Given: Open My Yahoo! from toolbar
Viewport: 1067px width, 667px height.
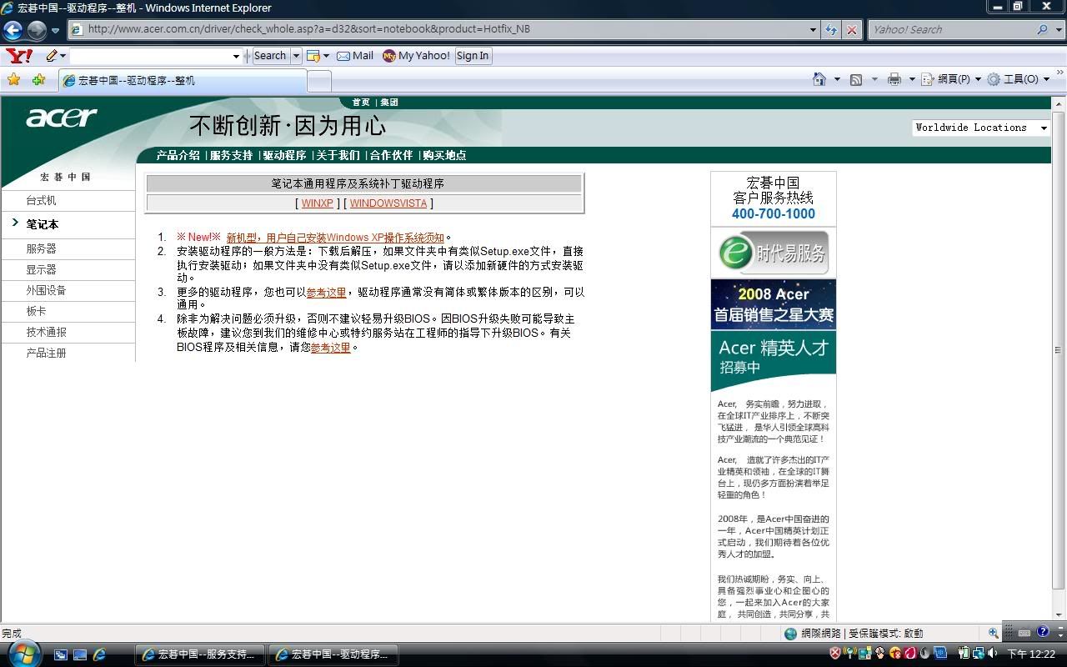Looking at the screenshot, I should point(416,56).
